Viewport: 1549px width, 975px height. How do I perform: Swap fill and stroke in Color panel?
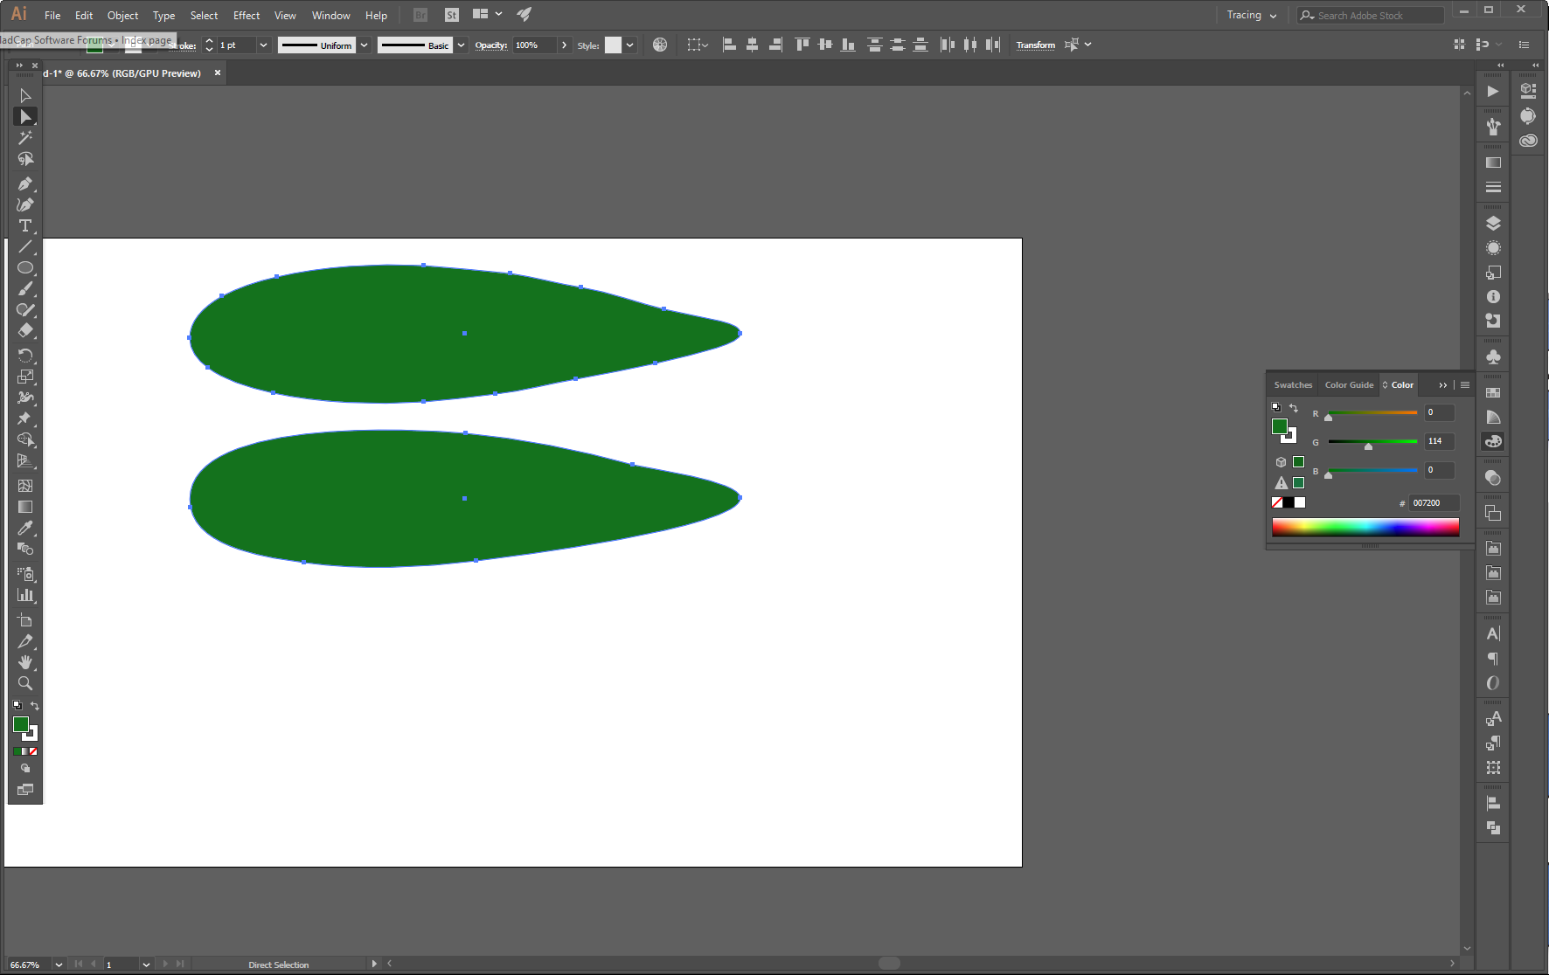click(1294, 408)
